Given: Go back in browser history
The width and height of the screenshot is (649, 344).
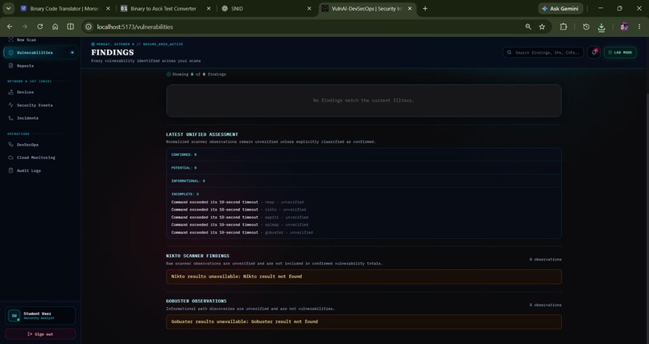Looking at the screenshot, I should click(x=10, y=27).
